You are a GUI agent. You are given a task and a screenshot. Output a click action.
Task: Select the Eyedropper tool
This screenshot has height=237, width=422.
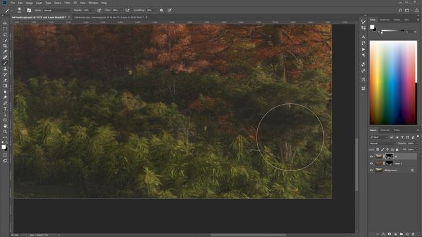(5, 51)
